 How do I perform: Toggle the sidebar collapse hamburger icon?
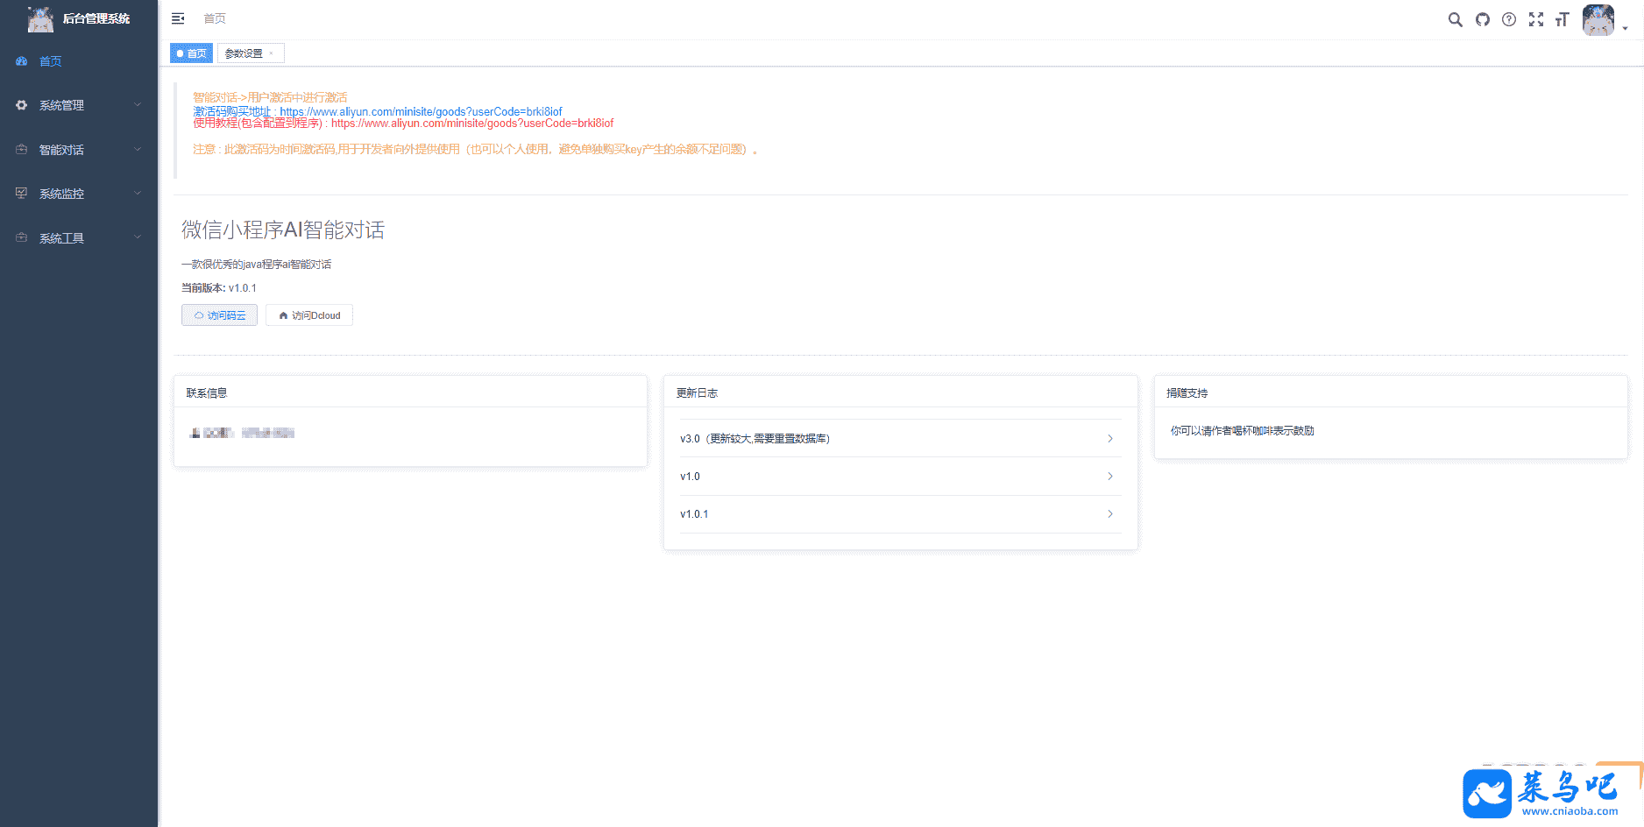click(x=178, y=18)
